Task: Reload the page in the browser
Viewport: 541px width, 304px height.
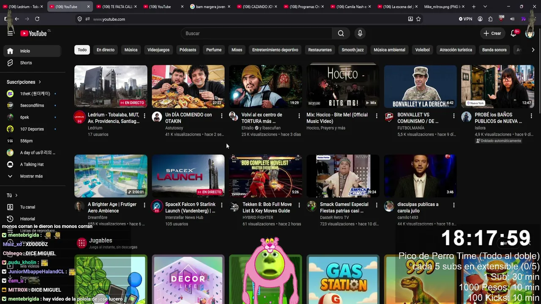Action: [37, 19]
